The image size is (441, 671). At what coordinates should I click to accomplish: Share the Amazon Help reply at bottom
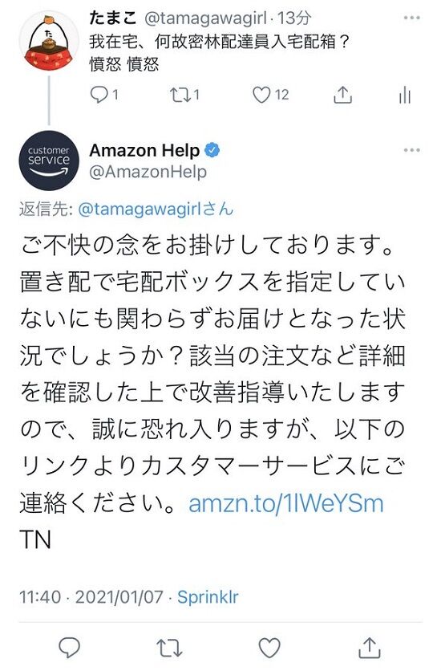(369, 647)
